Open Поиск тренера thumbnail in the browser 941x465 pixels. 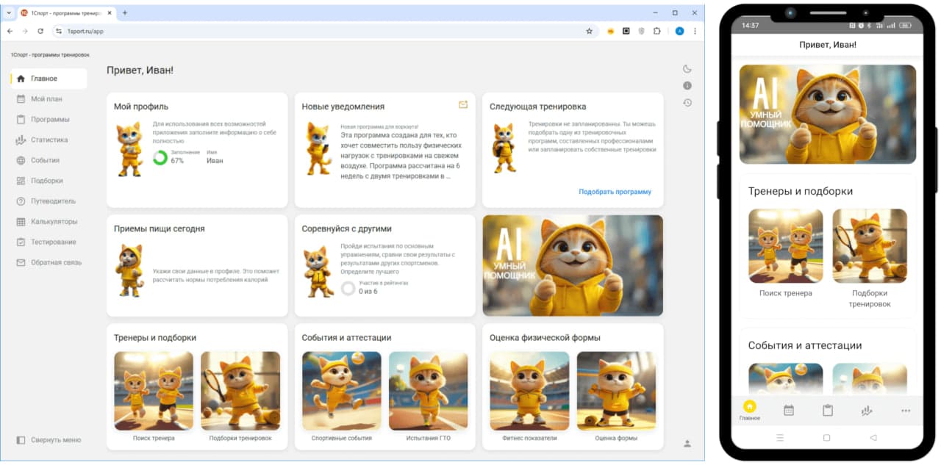pyautogui.click(x=154, y=391)
